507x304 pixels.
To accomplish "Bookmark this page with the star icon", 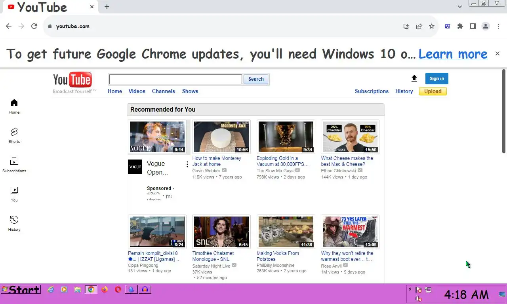I will pyautogui.click(x=432, y=26).
